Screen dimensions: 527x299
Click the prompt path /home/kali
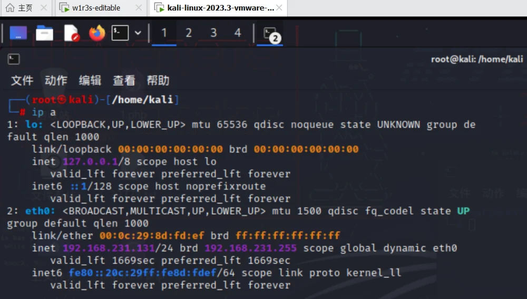pyautogui.click(x=142, y=100)
